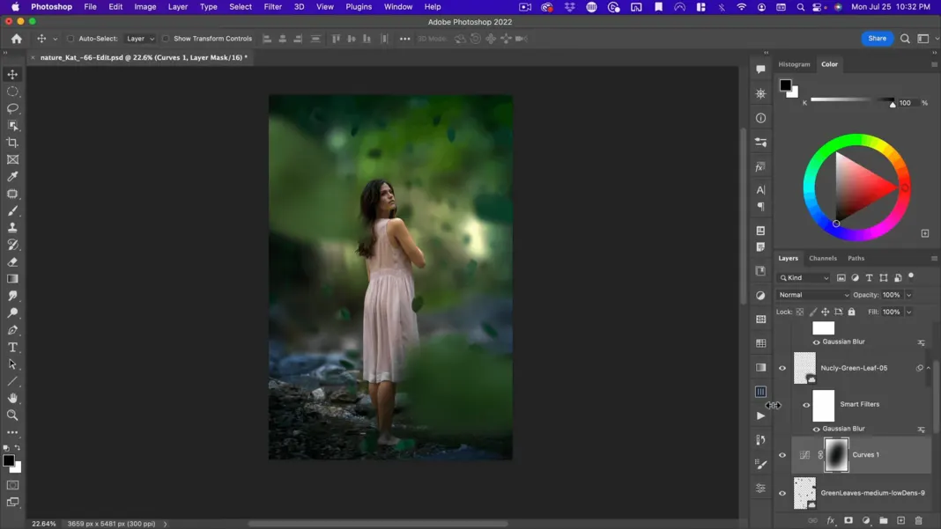This screenshot has width=941, height=529.
Task: Open the blend mode Normal dropdown
Action: click(812, 295)
